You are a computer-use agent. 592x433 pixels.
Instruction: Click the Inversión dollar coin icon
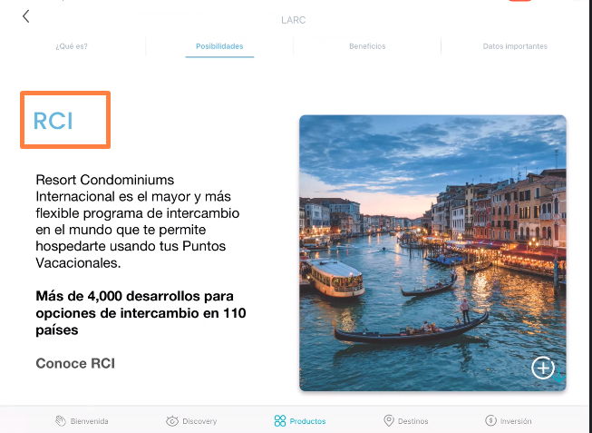click(x=490, y=420)
